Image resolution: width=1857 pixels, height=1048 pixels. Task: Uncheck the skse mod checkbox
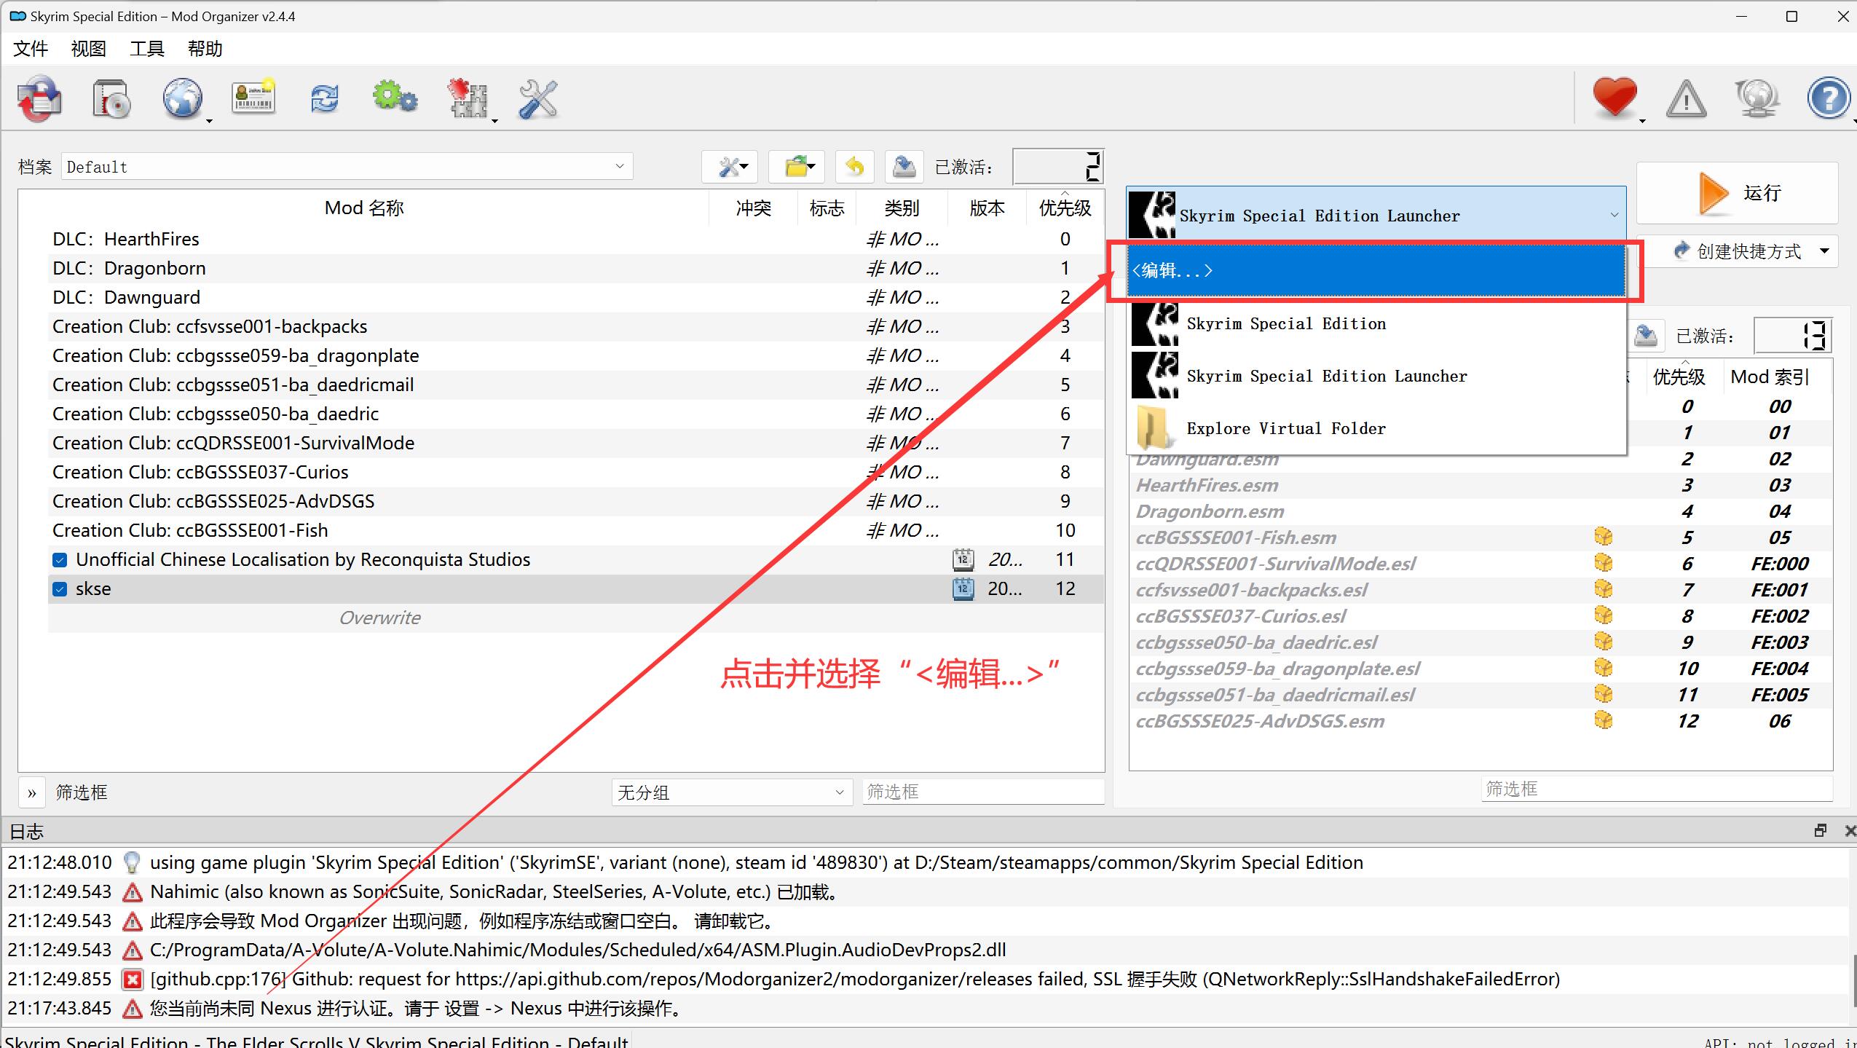click(60, 588)
